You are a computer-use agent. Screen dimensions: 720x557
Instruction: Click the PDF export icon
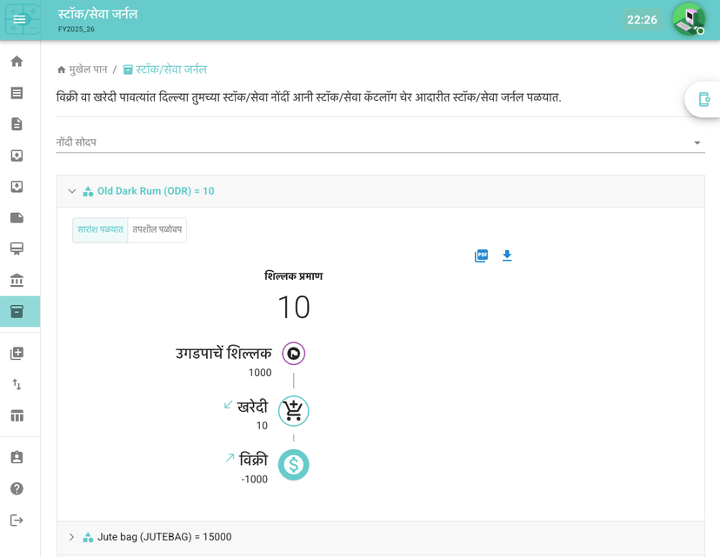[481, 255]
